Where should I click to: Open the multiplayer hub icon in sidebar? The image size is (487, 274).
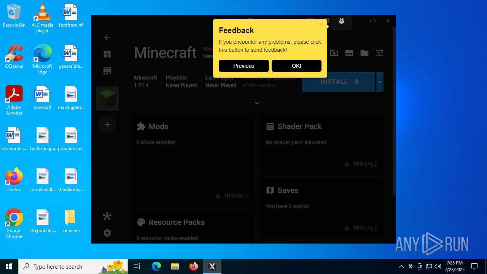[x=107, y=216]
